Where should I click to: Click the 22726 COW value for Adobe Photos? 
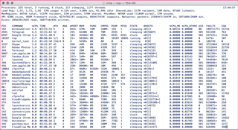(x=225, y=47)
